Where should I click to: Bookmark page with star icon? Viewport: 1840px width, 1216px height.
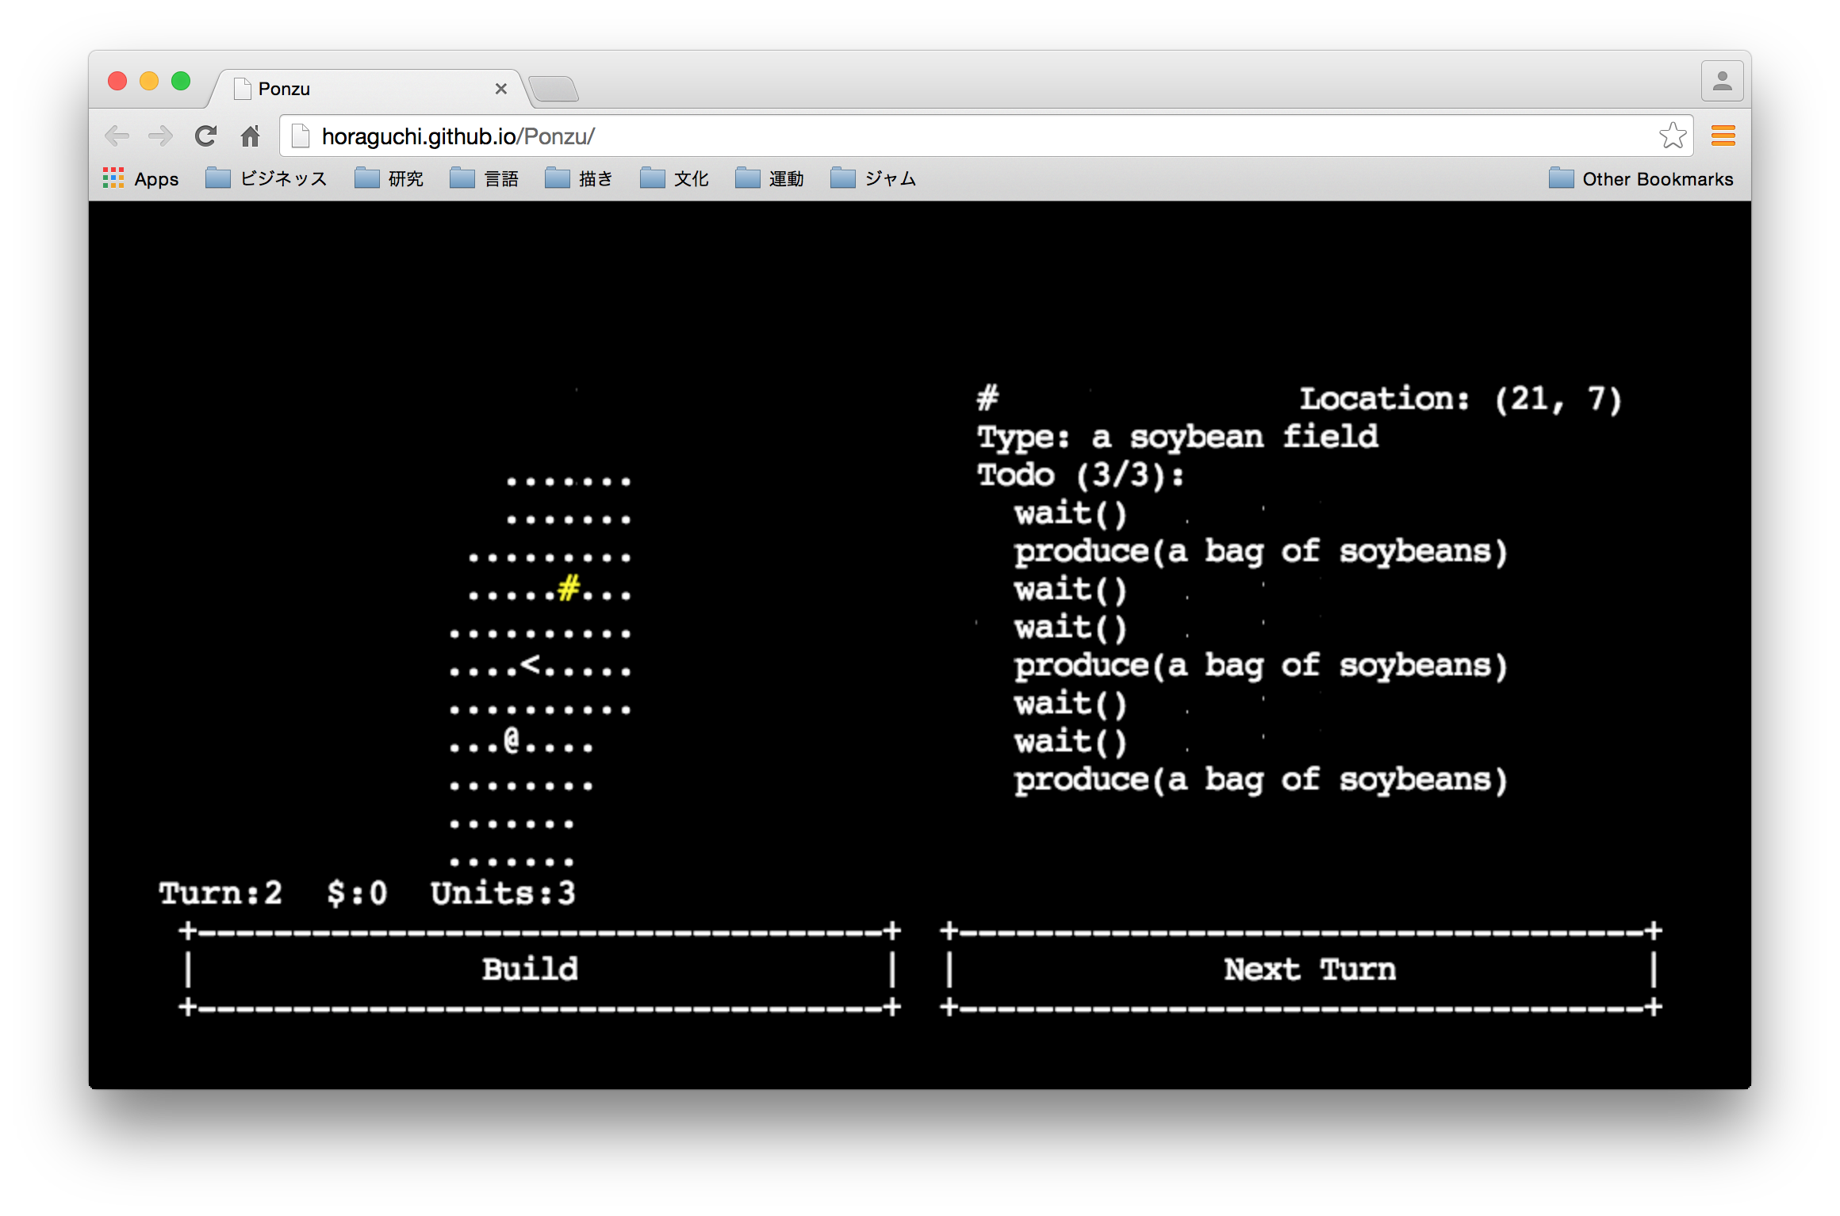tap(1672, 136)
